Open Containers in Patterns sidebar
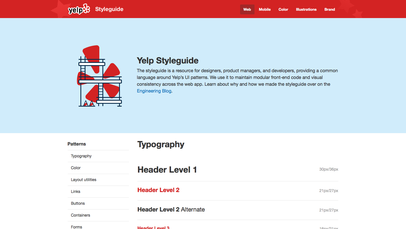 click(98, 215)
